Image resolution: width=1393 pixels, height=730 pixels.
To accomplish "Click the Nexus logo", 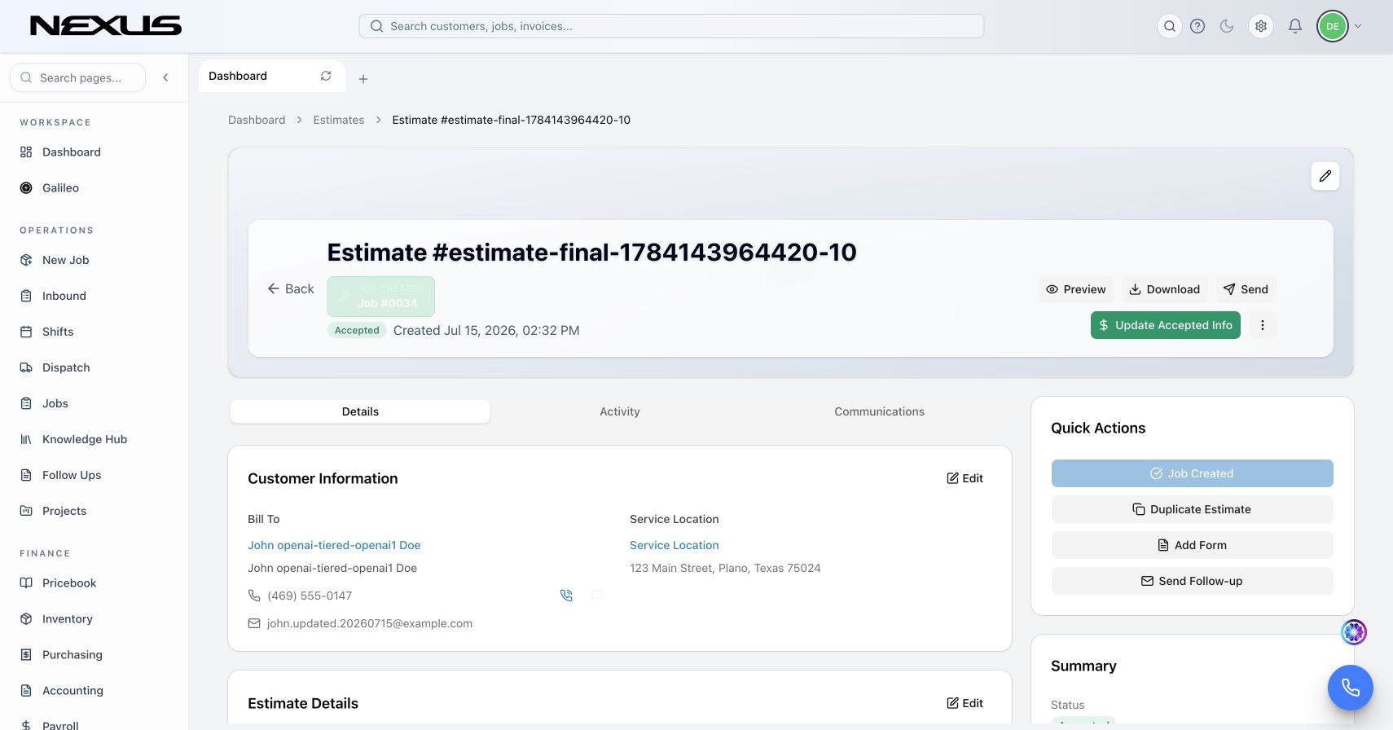I will tap(106, 26).
